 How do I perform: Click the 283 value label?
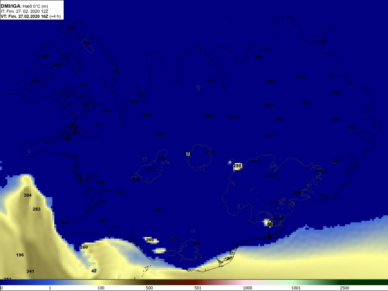[36, 209]
